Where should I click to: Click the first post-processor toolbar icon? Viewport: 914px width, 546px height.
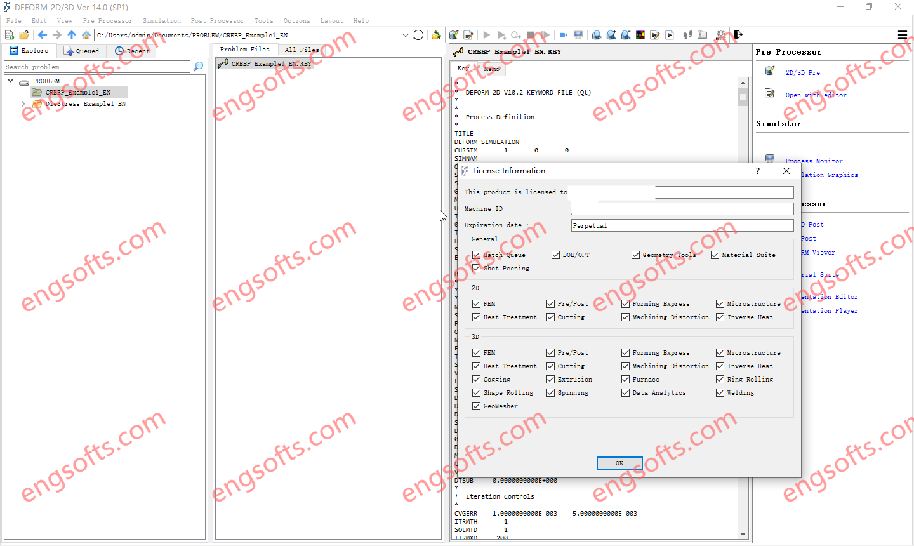pyautogui.click(x=597, y=35)
